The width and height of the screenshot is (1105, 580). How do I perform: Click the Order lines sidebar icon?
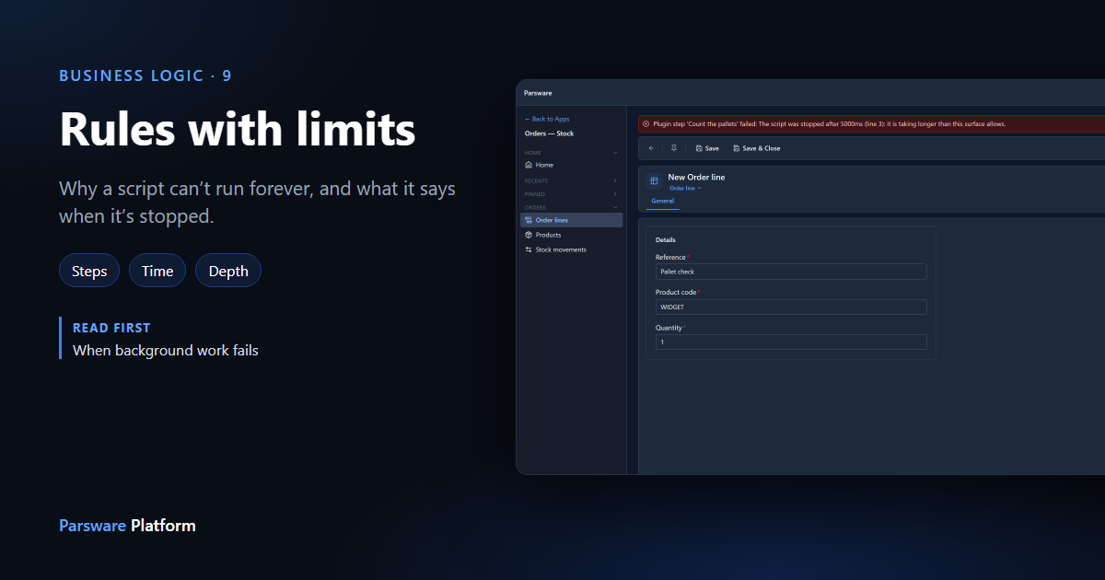click(529, 220)
